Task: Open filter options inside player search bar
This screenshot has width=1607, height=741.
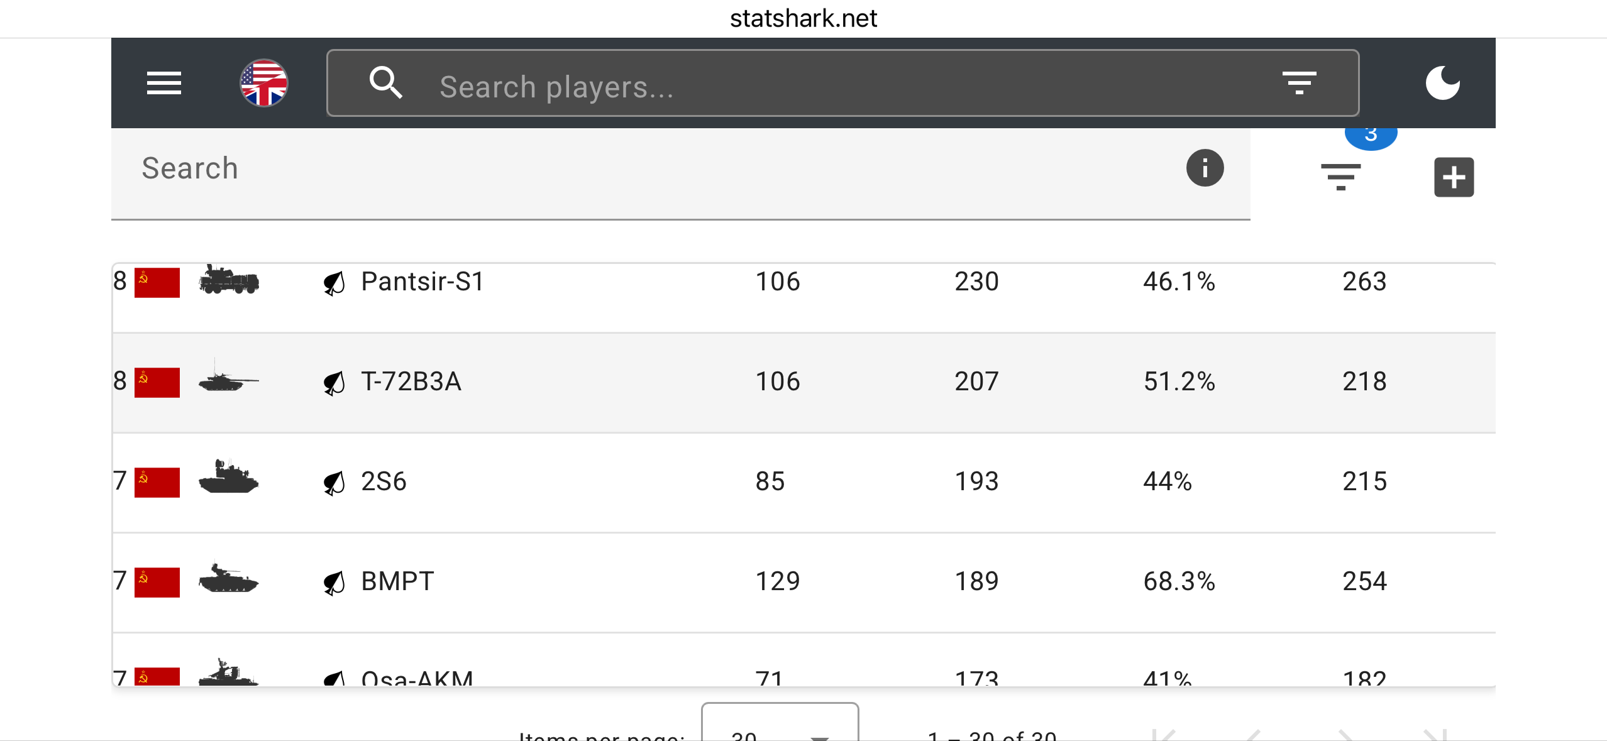Action: click(x=1299, y=83)
